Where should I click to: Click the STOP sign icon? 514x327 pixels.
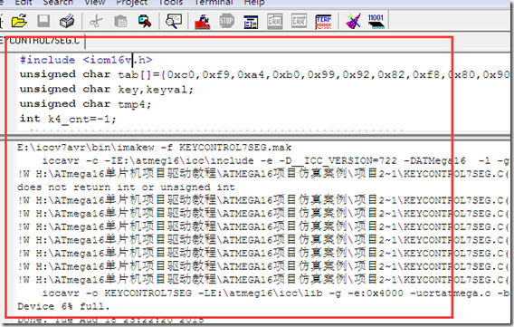[227, 22]
